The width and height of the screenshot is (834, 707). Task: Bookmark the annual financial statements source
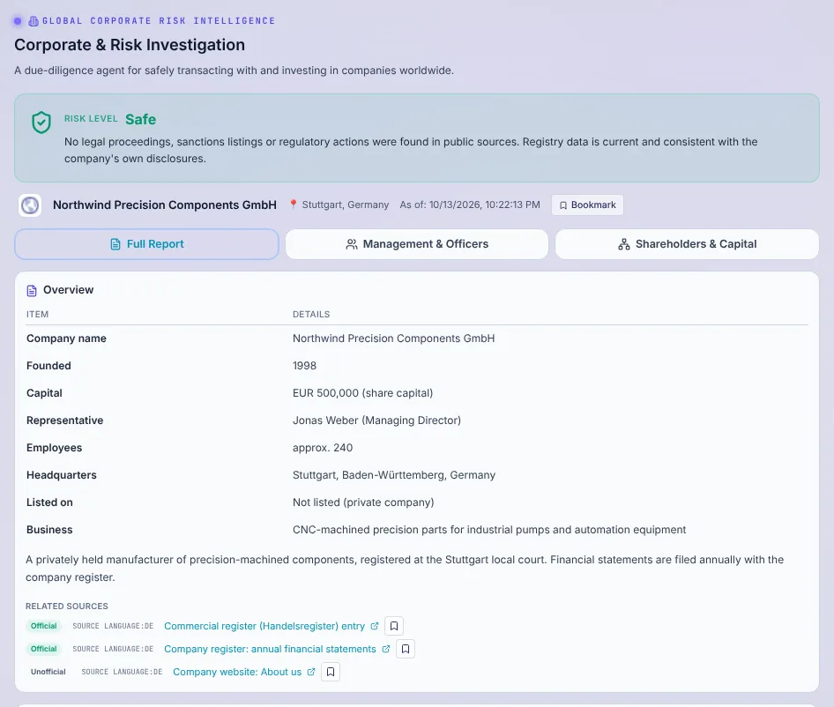click(x=406, y=649)
